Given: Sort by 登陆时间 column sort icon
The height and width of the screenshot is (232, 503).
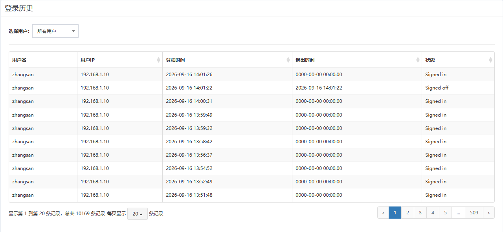Looking at the screenshot, I should tap(288, 60).
